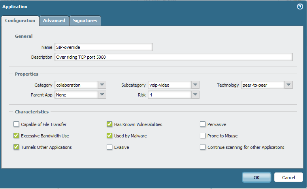Open the Signatures tab

85,21
